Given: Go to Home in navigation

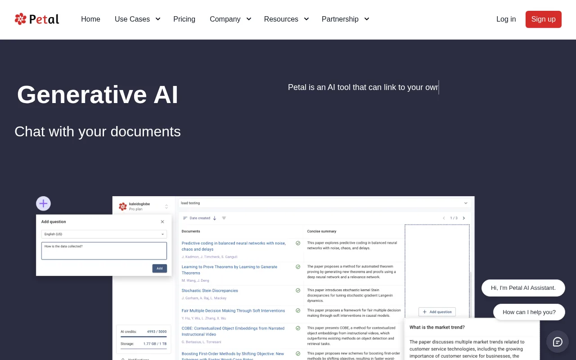Looking at the screenshot, I should (90, 19).
